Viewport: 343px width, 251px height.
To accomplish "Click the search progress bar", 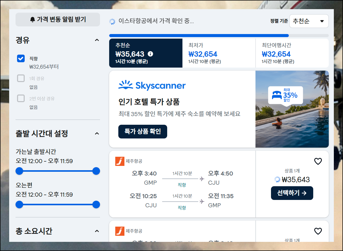I will point(219,36).
